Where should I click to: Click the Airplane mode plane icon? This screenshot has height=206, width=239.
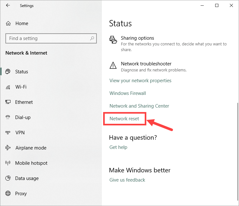[8, 148]
